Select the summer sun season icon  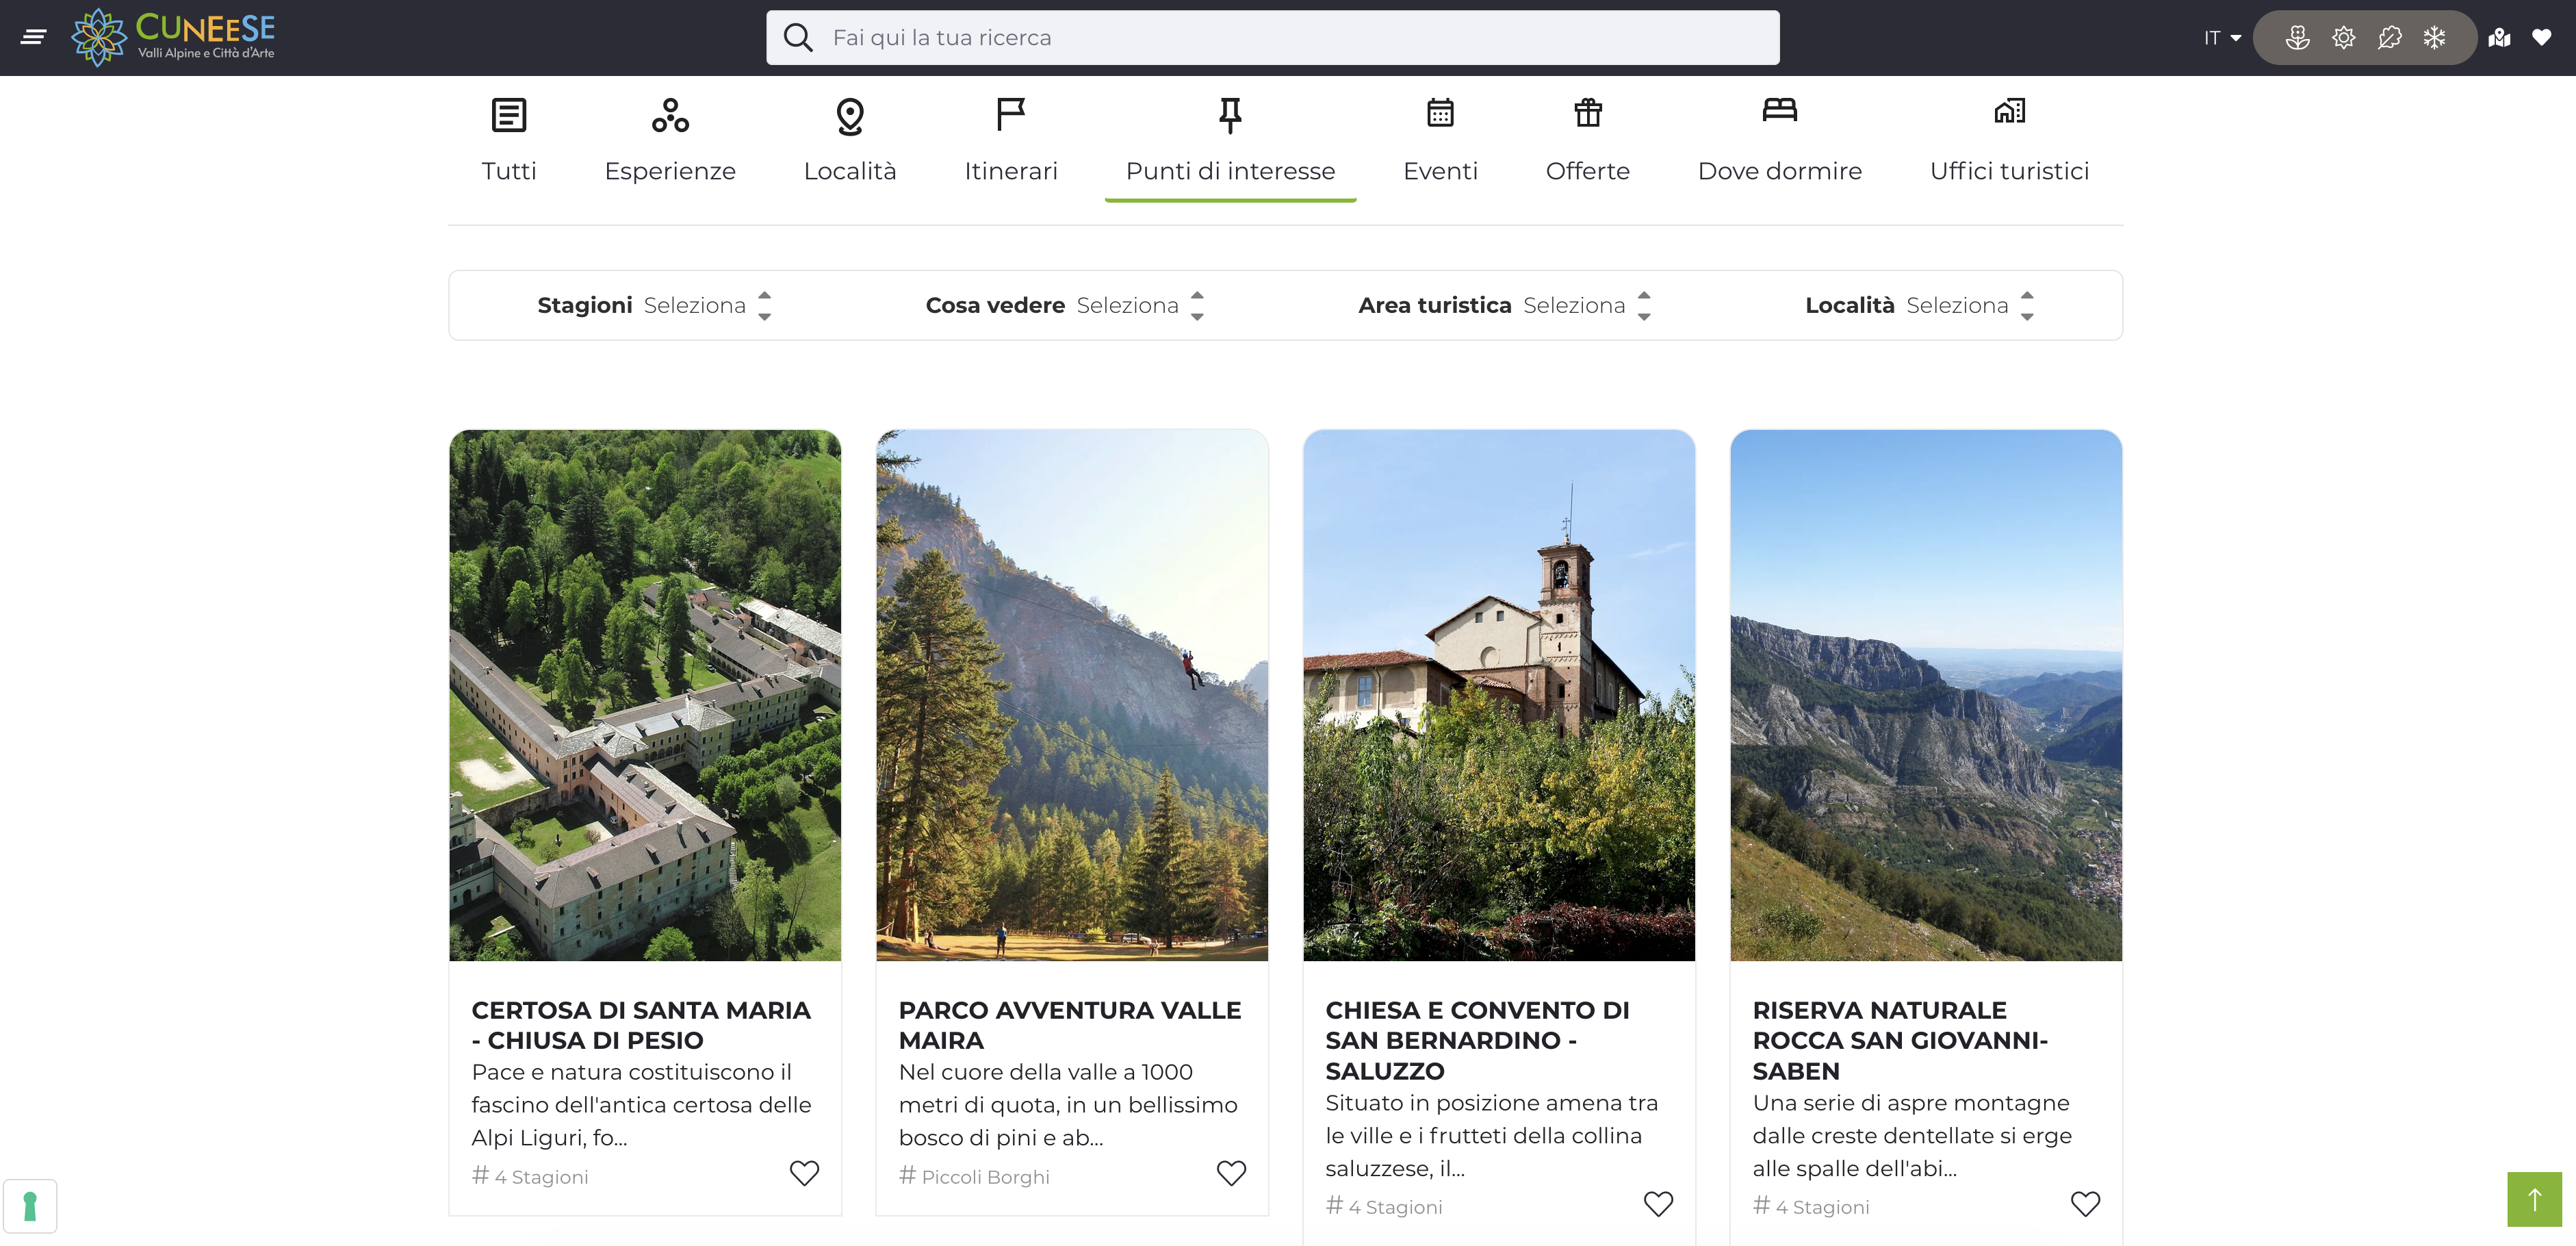[2344, 38]
